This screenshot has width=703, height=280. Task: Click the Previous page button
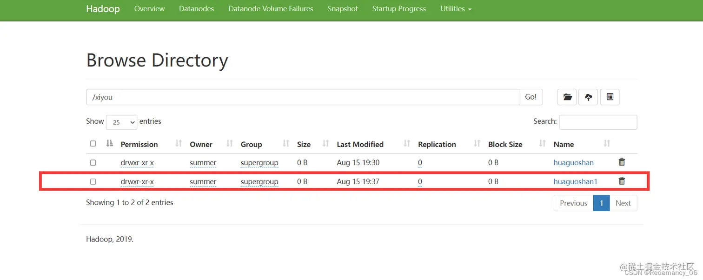coord(573,203)
